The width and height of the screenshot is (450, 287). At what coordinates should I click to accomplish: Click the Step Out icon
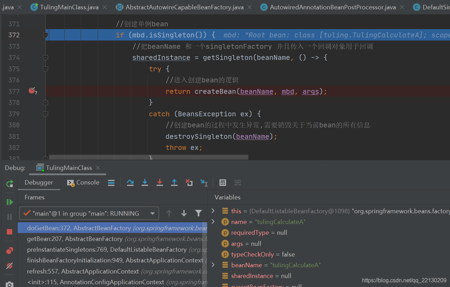click(174, 182)
